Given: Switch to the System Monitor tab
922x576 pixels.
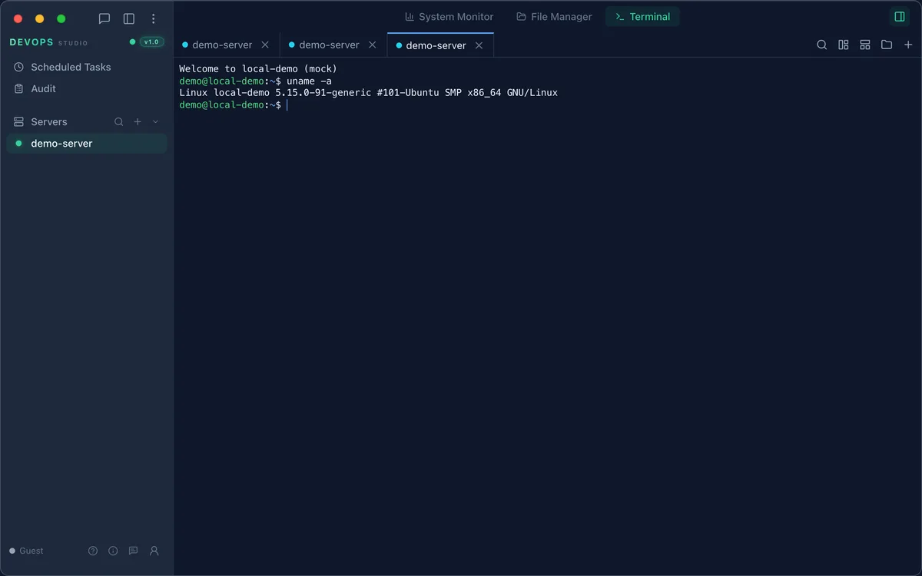Looking at the screenshot, I should [449, 17].
